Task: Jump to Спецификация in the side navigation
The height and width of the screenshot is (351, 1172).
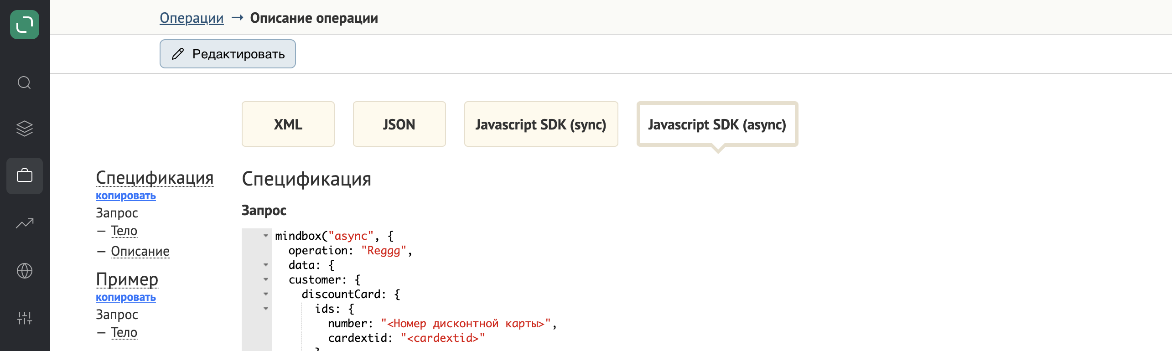Action: [155, 177]
